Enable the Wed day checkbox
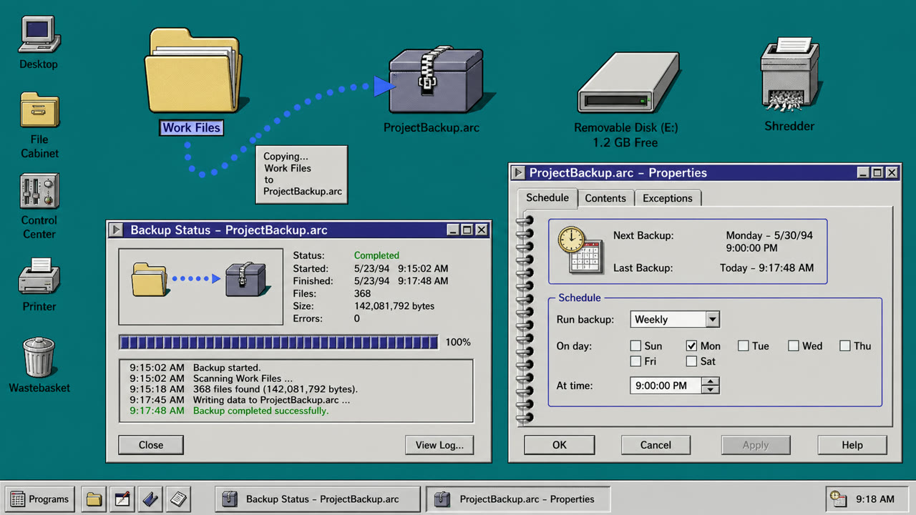Image resolution: width=916 pixels, height=515 pixels. tap(794, 345)
